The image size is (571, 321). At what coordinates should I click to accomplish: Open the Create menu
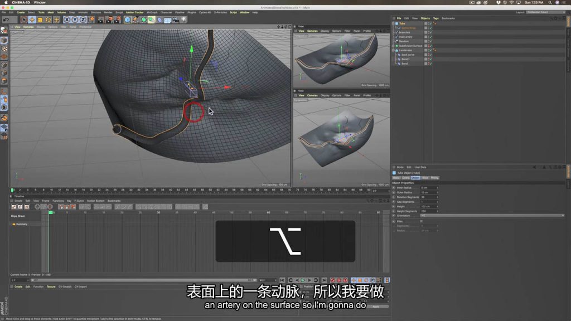tap(21, 12)
